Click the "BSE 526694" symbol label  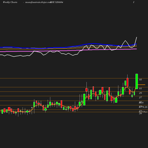tap(57, 2)
